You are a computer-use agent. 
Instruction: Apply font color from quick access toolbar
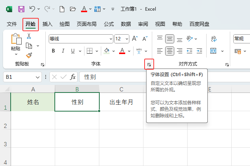[84, 9]
